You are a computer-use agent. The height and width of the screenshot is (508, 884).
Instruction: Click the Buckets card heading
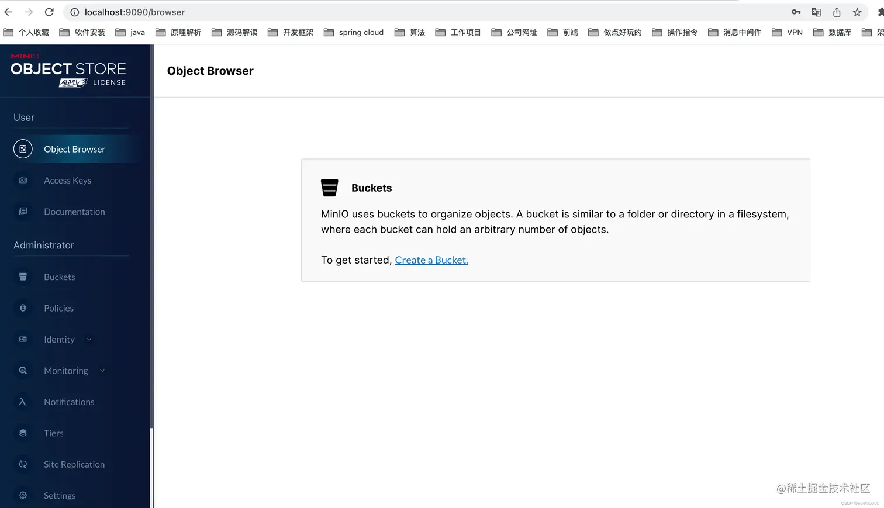coord(372,188)
